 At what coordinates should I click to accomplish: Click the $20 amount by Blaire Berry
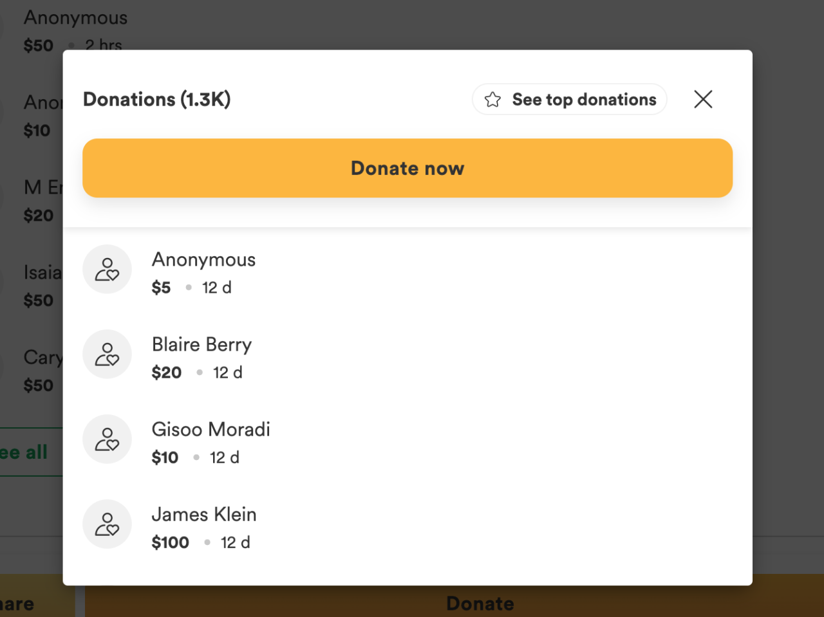[x=167, y=373]
